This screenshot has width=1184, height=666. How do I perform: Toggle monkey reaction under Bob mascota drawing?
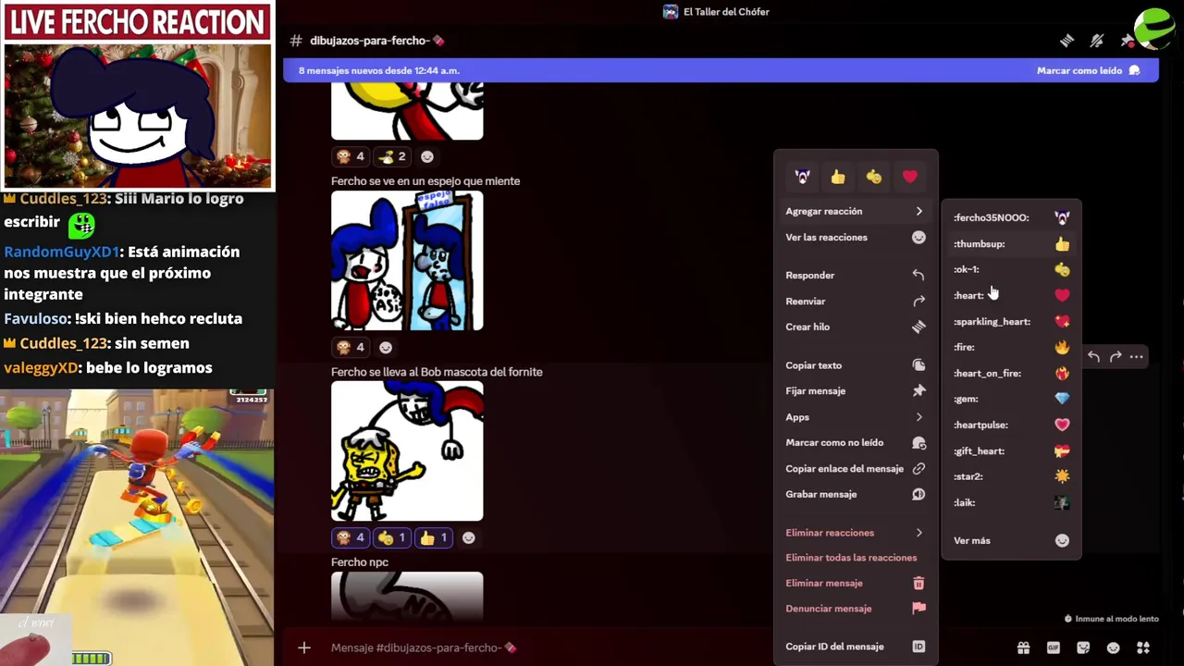[x=351, y=538]
